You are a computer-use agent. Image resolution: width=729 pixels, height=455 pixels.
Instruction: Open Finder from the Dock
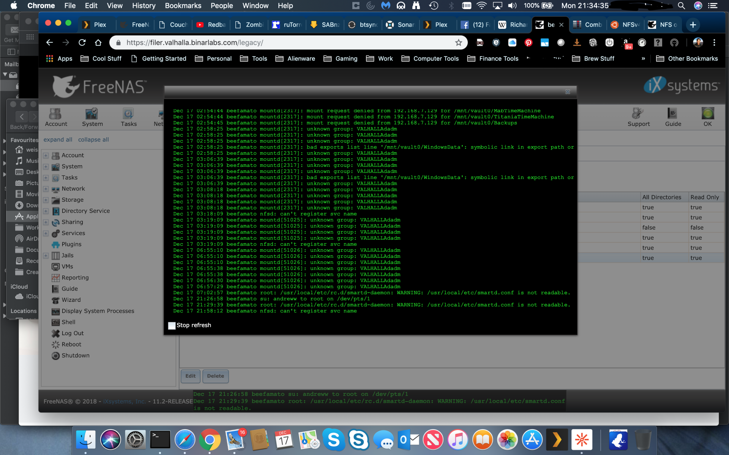click(x=85, y=440)
